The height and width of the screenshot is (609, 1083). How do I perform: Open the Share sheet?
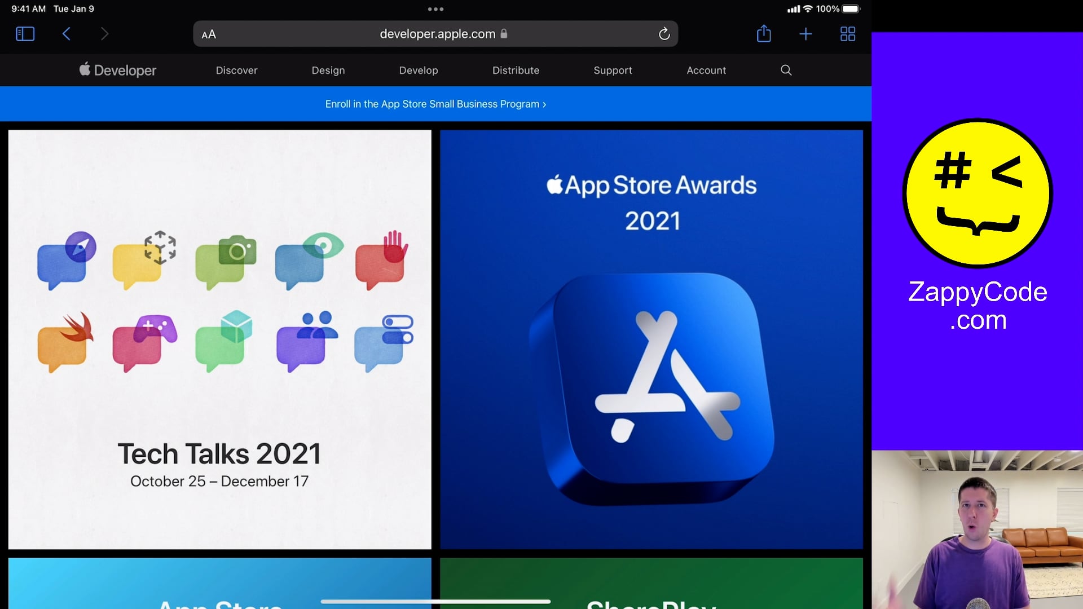pyautogui.click(x=764, y=33)
